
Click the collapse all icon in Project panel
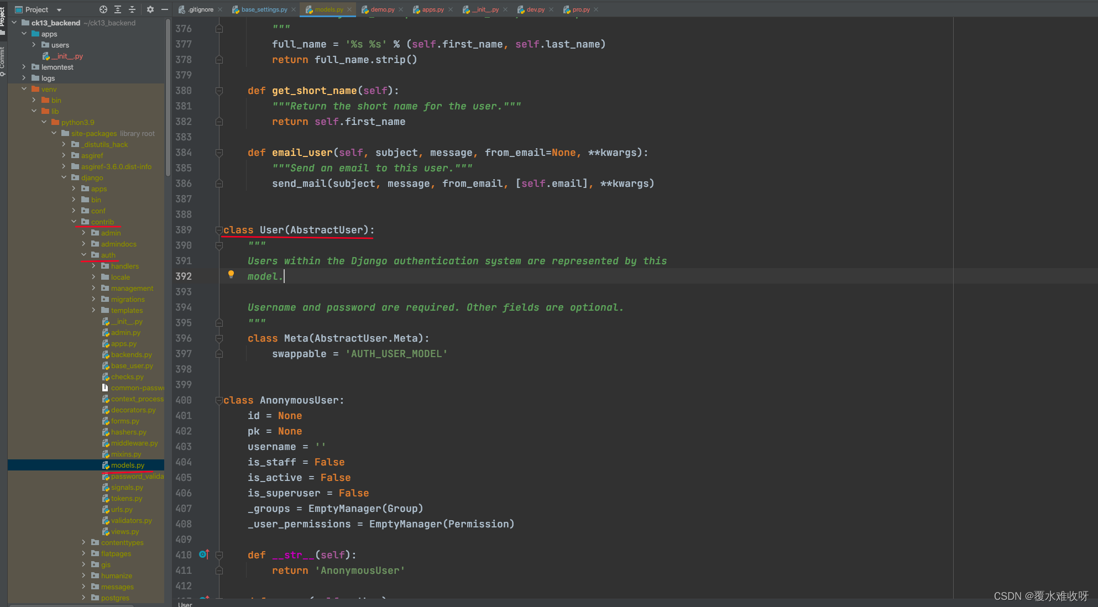click(132, 9)
